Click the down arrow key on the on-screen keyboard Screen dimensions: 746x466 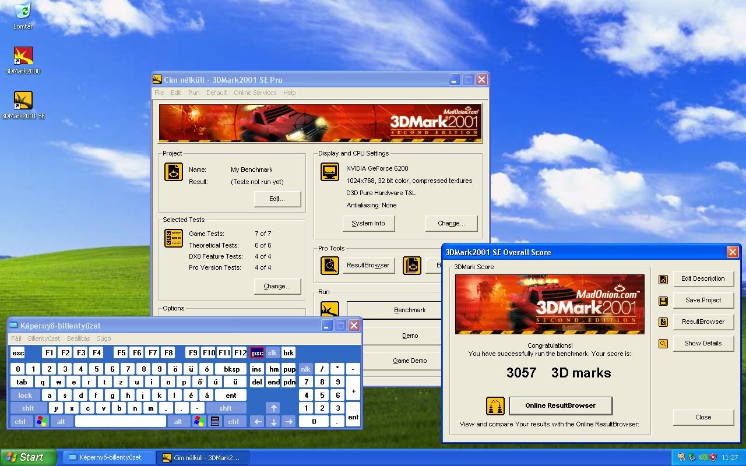click(273, 421)
